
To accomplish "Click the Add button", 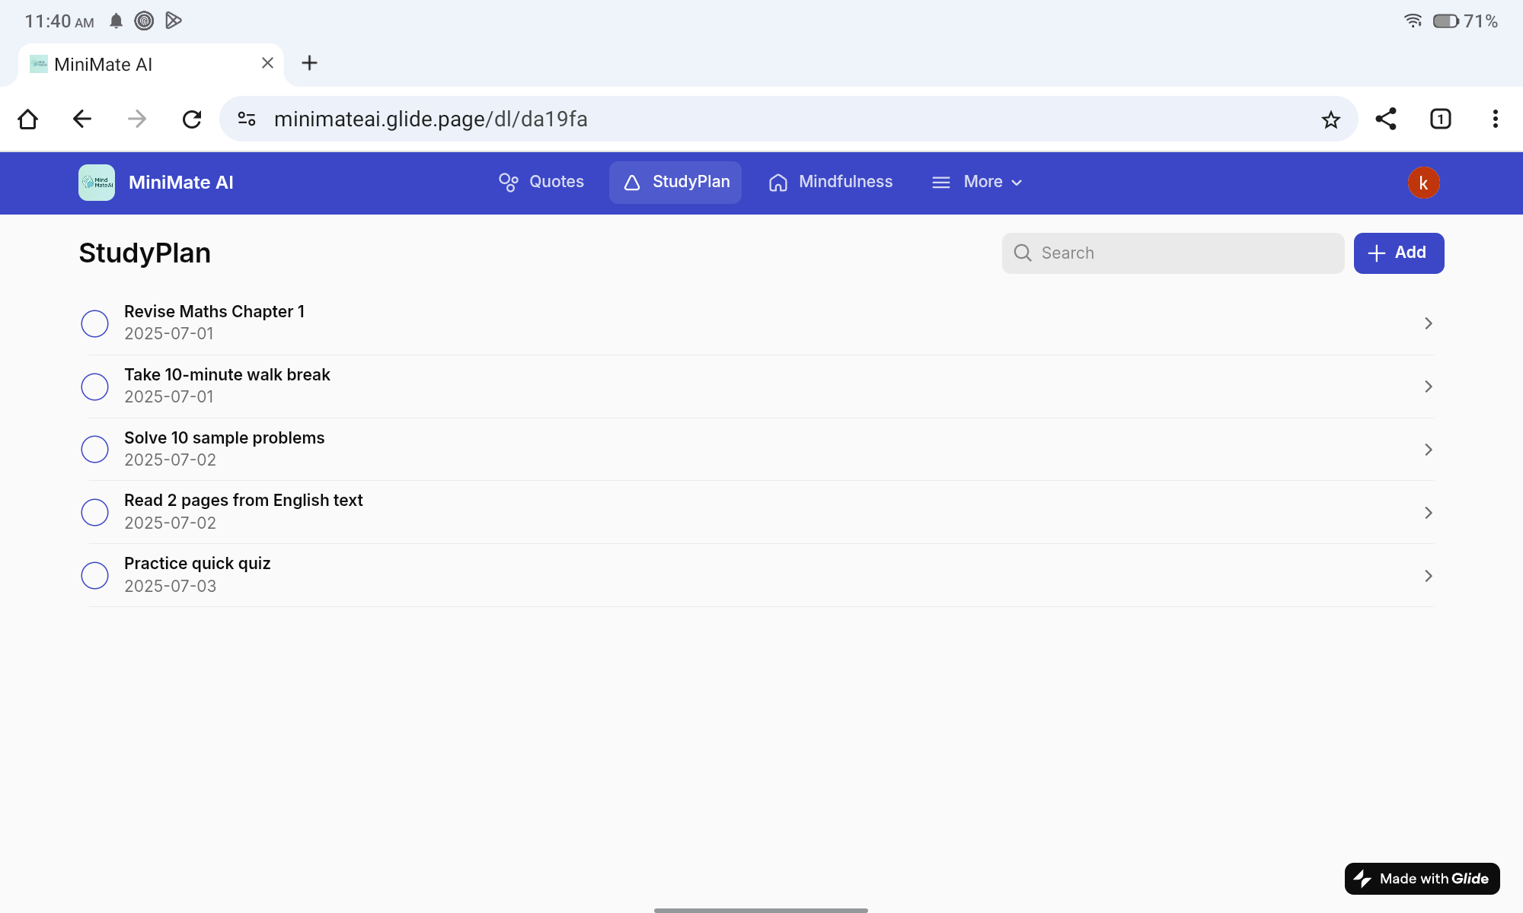I will click(x=1398, y=253).
